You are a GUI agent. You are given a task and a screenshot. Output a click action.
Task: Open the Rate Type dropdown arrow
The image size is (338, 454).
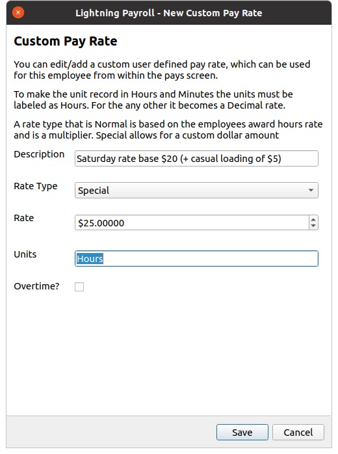click(311, 190)
